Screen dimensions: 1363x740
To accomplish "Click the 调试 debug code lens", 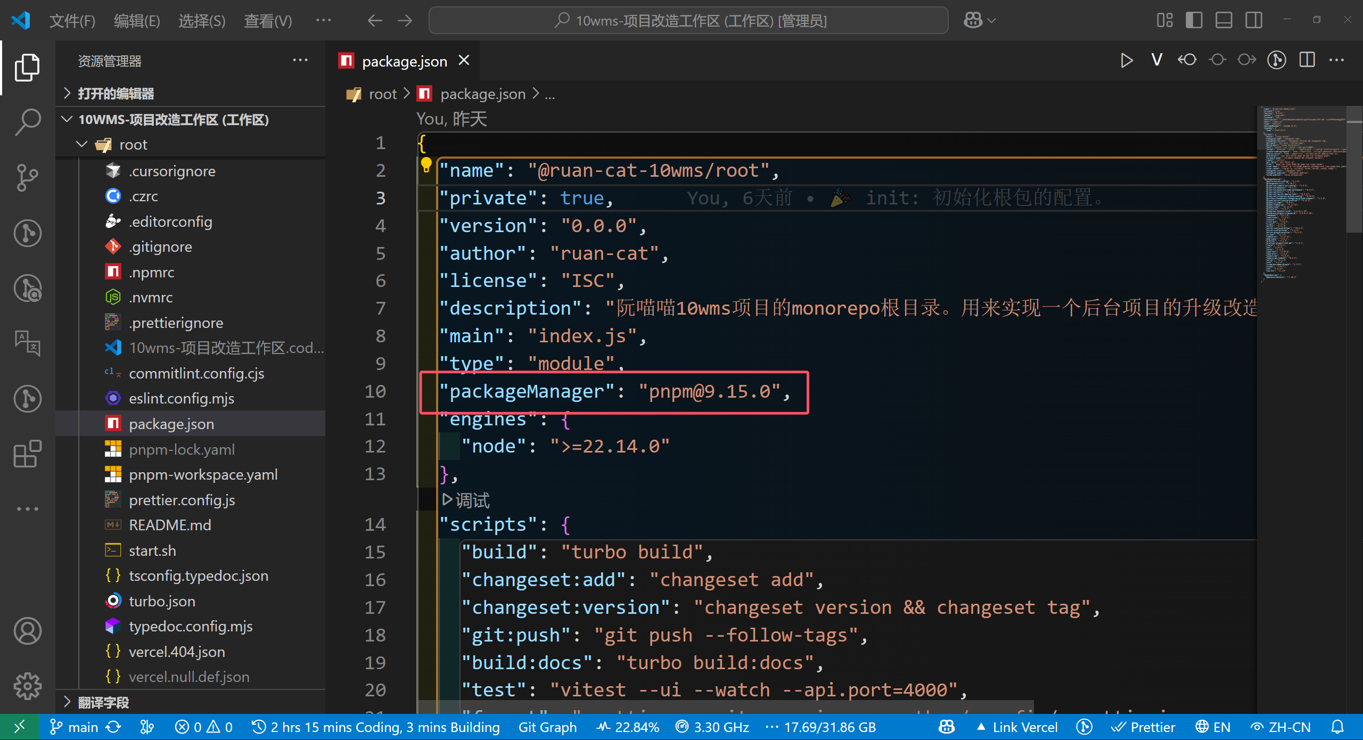I will (x=466, y=500).
